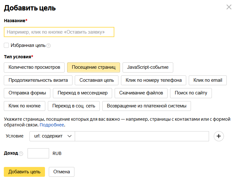Close the Добавить цель dialog
This screenshot has width=235, height=179.
229,7
